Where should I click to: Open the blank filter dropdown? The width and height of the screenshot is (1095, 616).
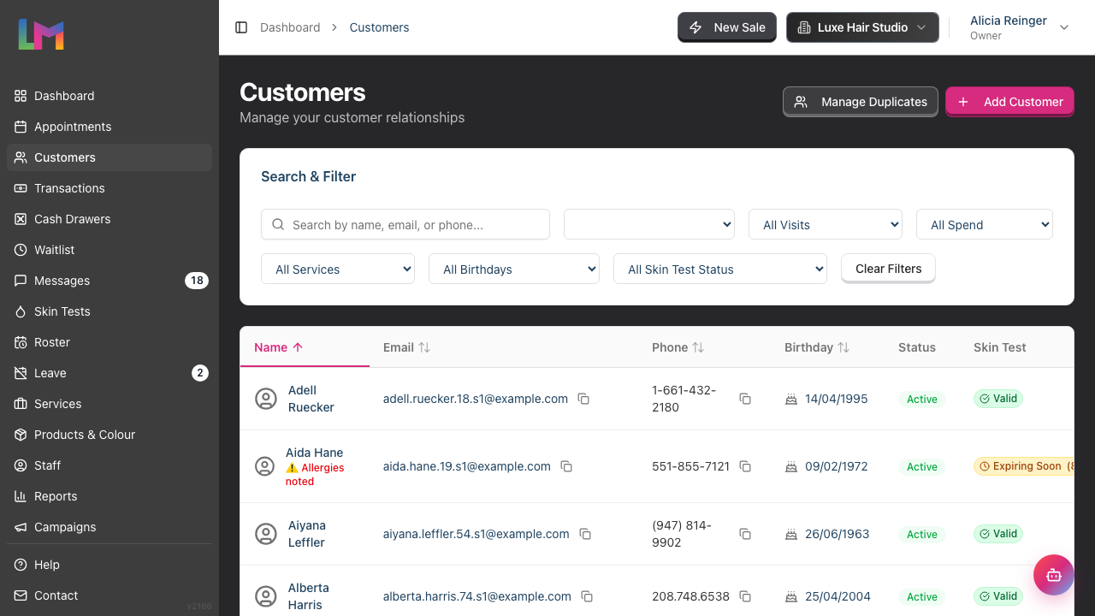649,224
